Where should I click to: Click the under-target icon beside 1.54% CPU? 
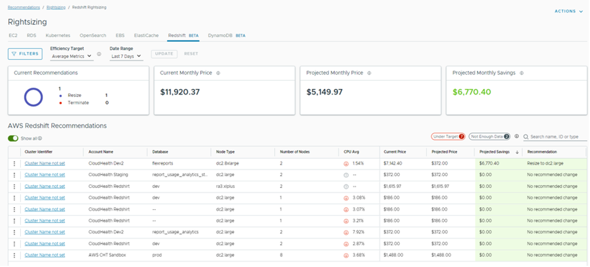tap(346, 164)
